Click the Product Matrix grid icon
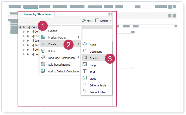 pos(43,37)
